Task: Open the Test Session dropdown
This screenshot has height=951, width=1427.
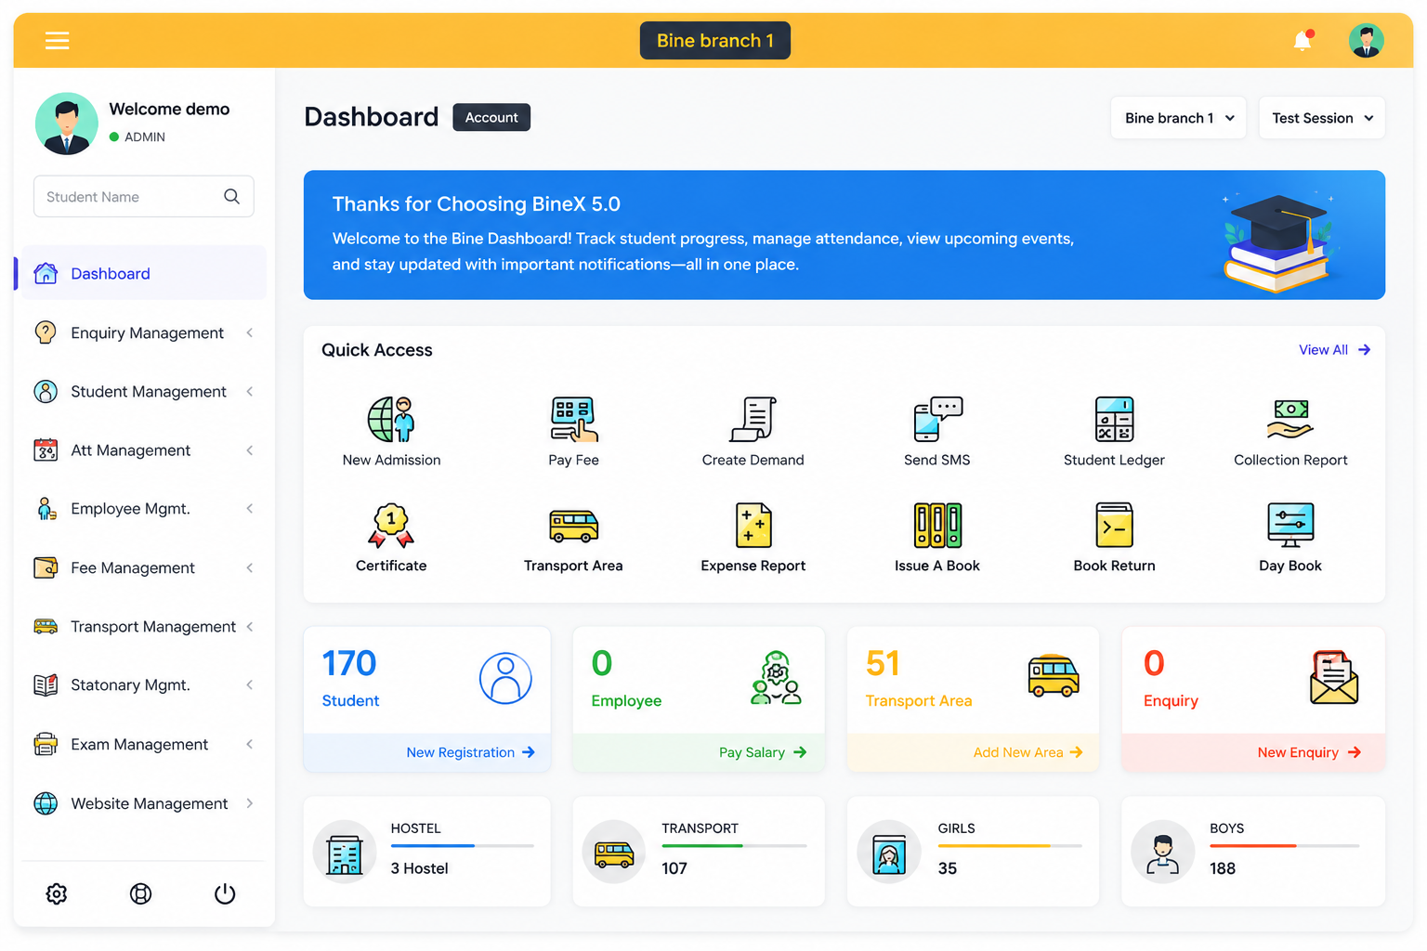Action: (1322, 118)
